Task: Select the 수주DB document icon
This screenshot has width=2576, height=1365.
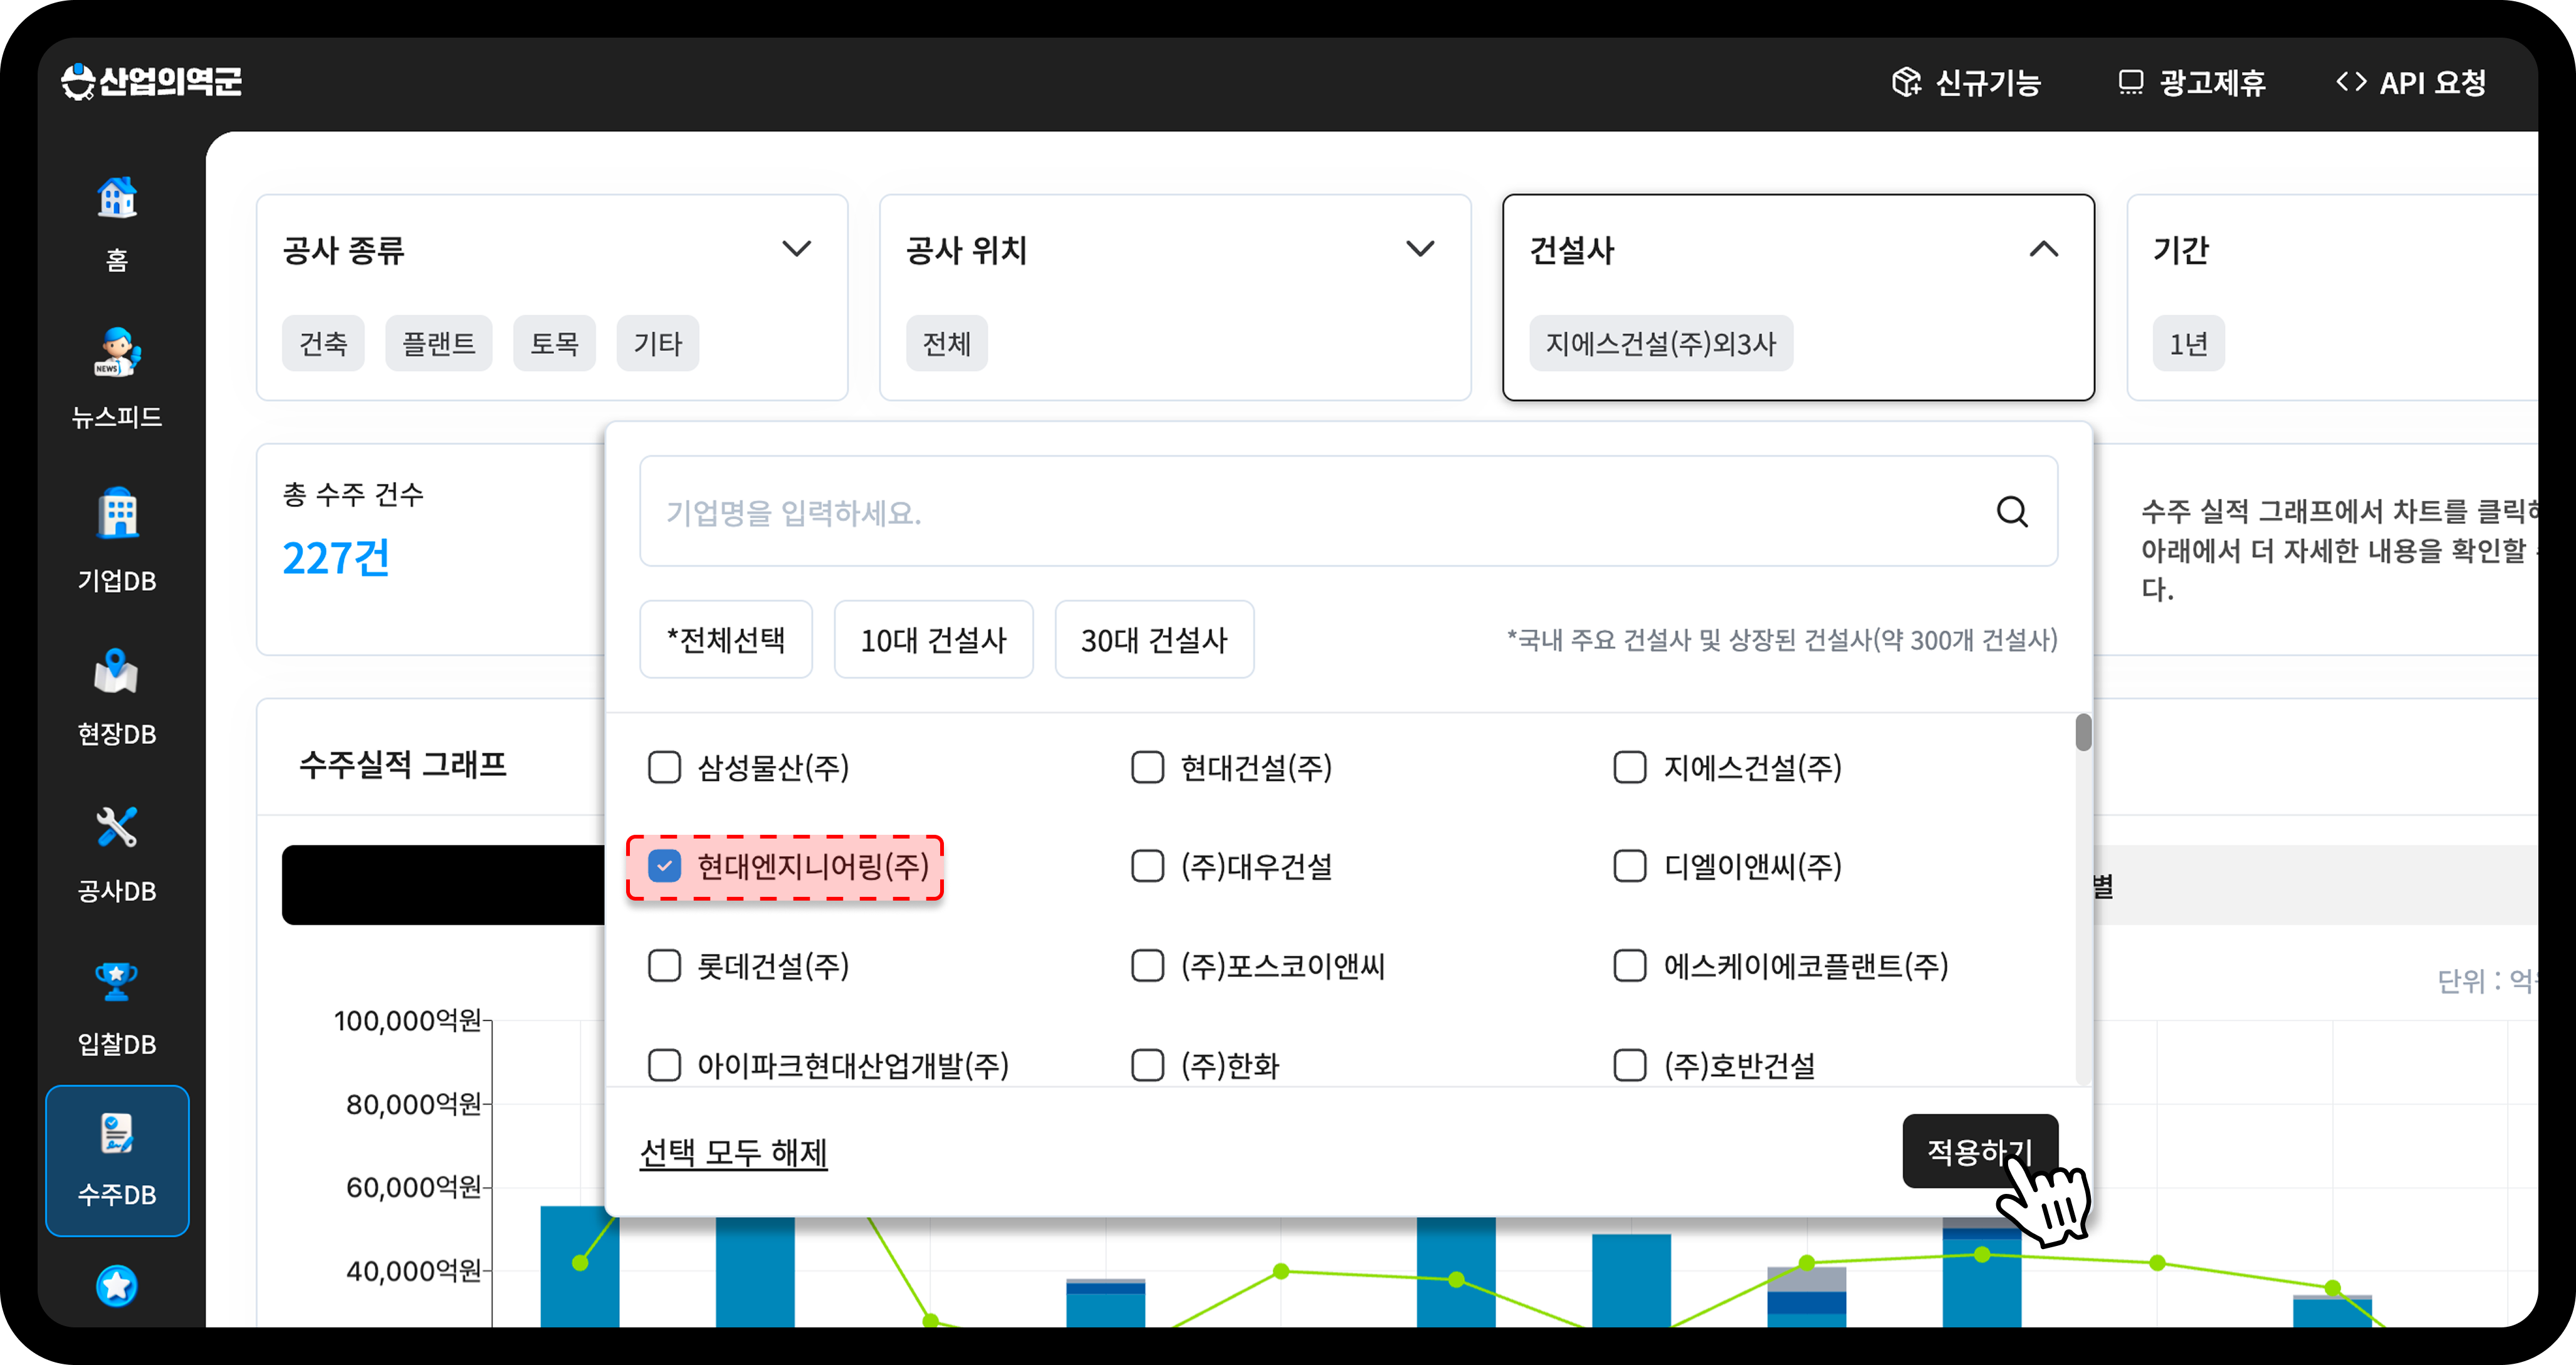Action: coord(117,1134)
